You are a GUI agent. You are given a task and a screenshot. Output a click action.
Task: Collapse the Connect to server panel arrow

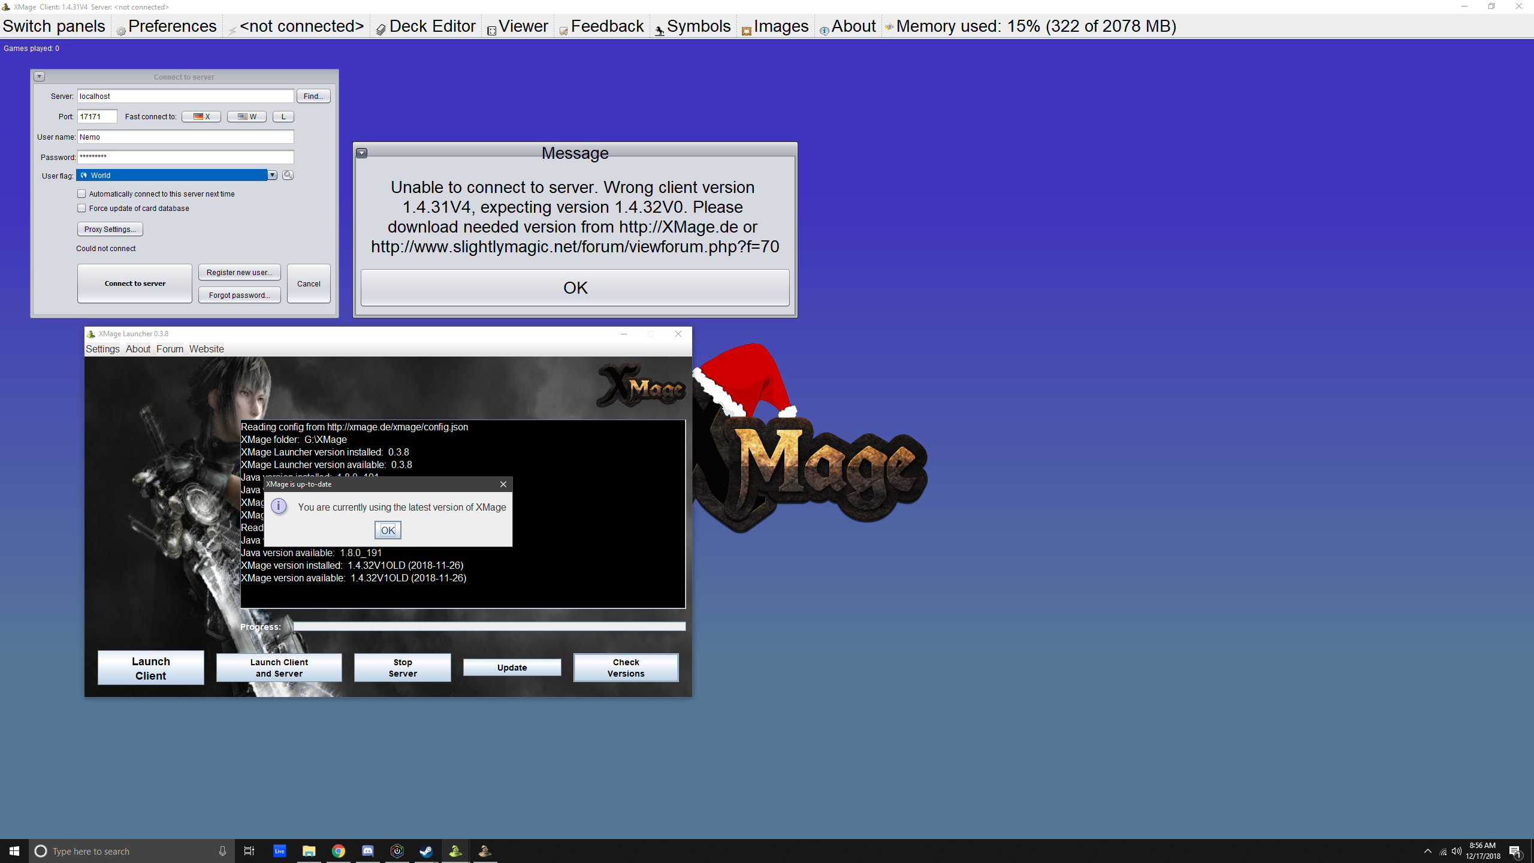pyautogui.click(x=39, y=77)
